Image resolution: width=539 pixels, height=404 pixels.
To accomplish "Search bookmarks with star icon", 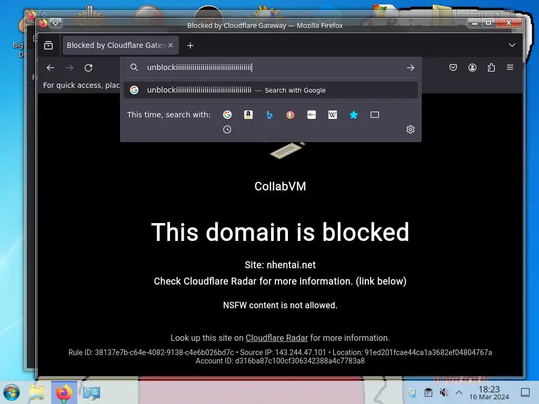I will 354,115.
